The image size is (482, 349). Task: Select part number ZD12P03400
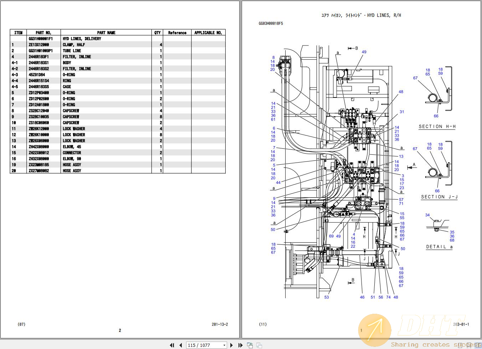pos(39,93)
